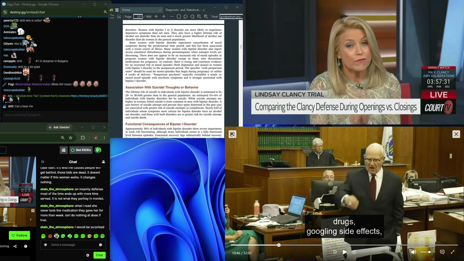Click the 'Functional Consequences of Bipolar I Disorder' heading

click(161, 124)
